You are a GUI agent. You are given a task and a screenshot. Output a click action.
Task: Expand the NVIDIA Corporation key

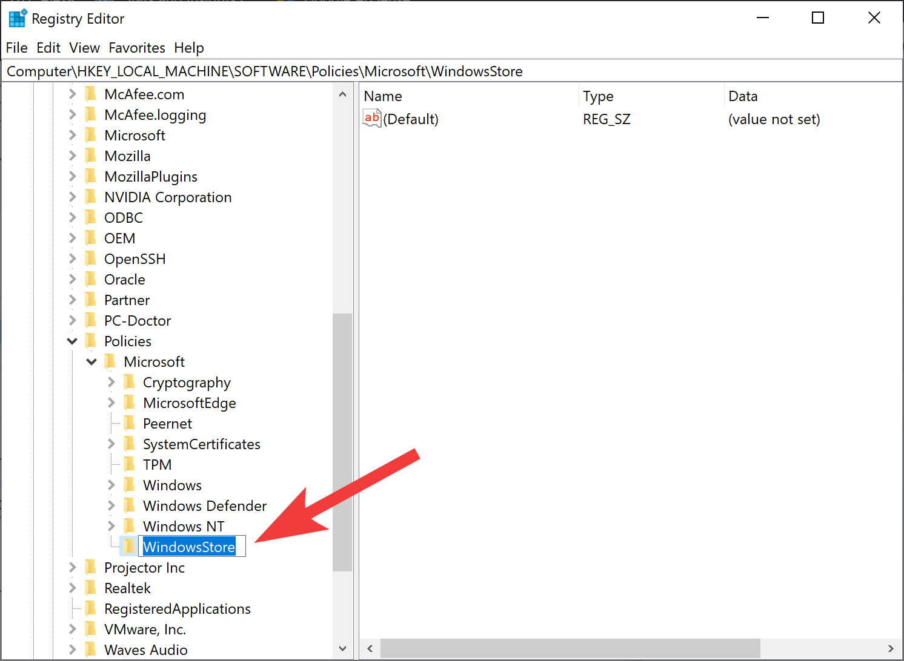coord(71,197)
